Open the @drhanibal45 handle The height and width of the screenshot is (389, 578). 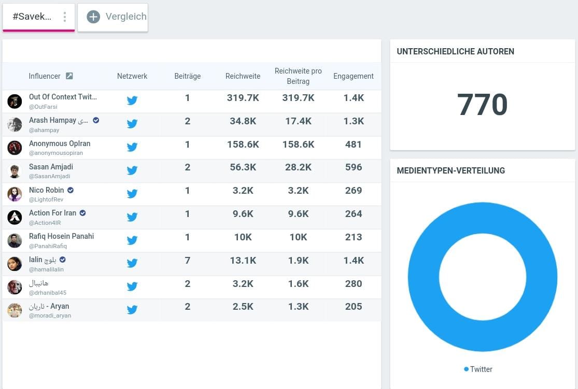[x=48, y=293]
